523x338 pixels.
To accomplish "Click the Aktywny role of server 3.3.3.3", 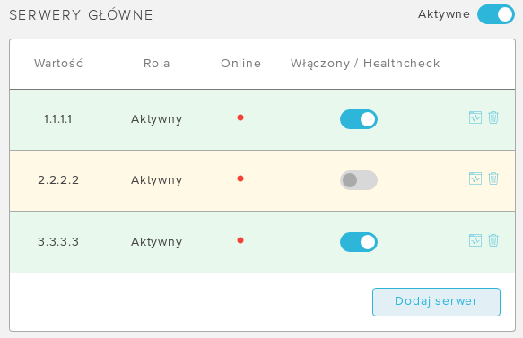I will coord(156,242).
